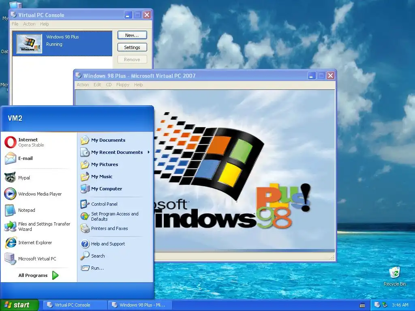Close the Virtual PC Console window
This screenshot has height=311, width=415.
pyautogui.click(x=147, y=15)
